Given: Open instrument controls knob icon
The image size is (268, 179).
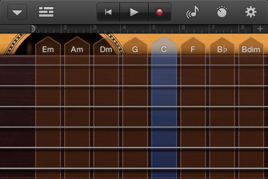Looking at the screenshot, I should tap(222, 12).
